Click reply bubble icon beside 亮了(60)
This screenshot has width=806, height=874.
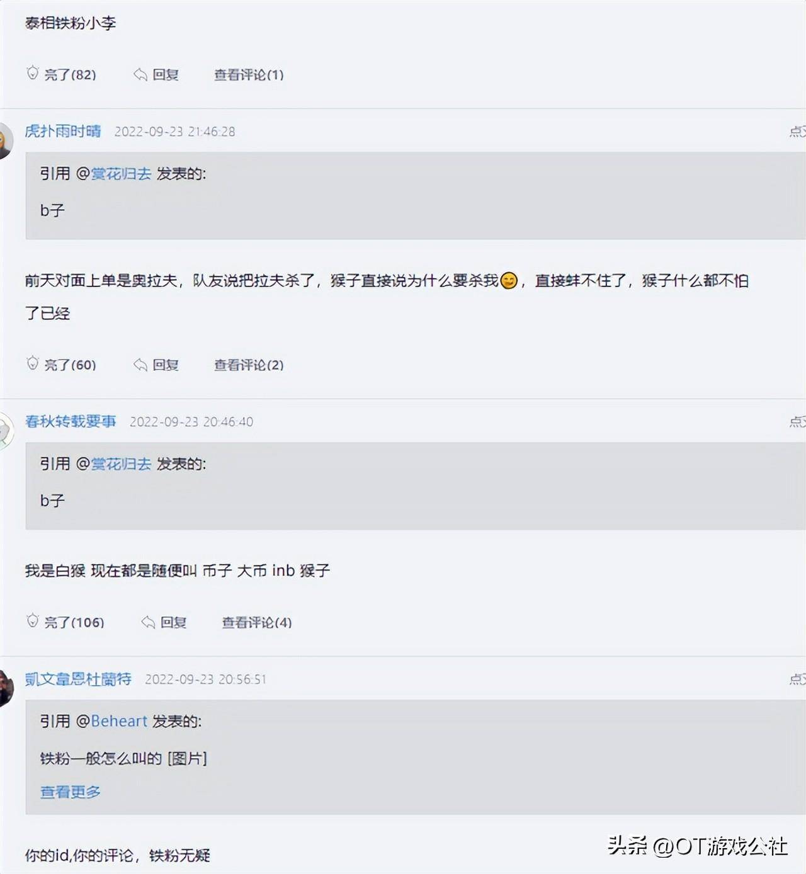(140, 365)
